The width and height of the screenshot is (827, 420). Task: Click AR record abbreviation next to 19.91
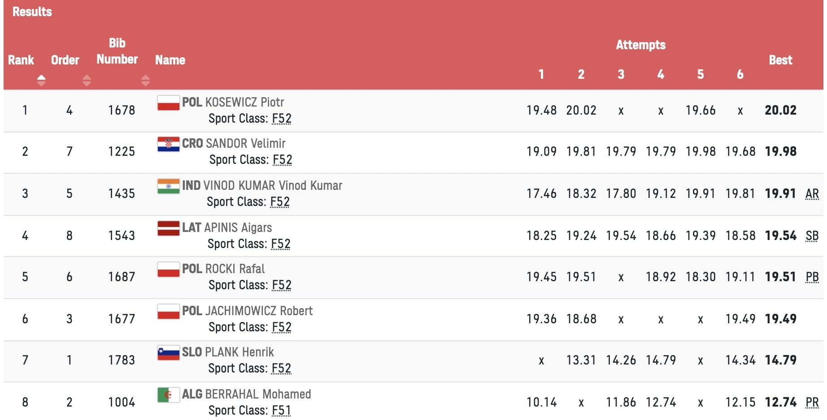point(812,194)
